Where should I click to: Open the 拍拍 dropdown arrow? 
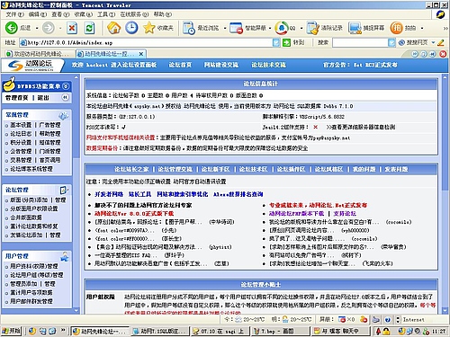point(422,28)
